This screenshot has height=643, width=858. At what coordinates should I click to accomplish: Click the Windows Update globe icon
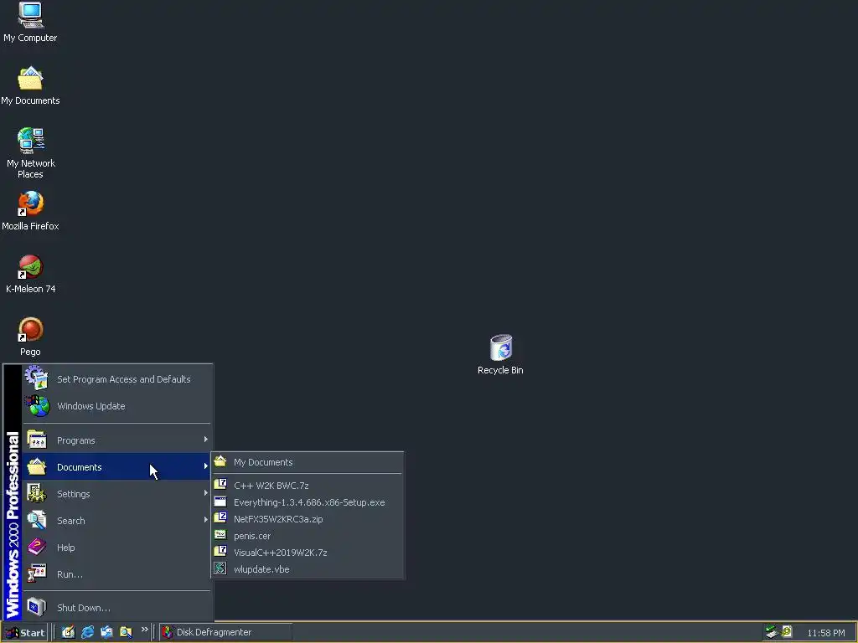37,406
